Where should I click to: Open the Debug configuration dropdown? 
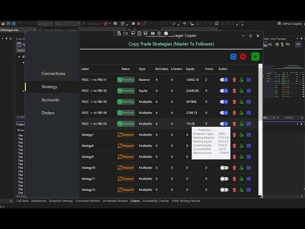[45, 24]
